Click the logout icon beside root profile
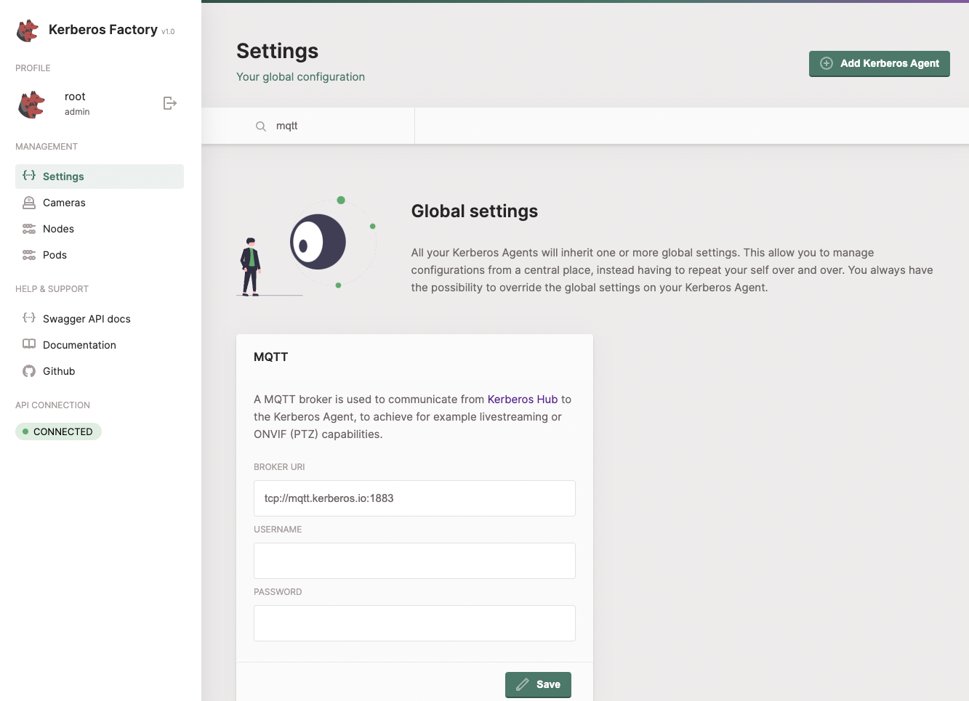 [x=169, y=103]
